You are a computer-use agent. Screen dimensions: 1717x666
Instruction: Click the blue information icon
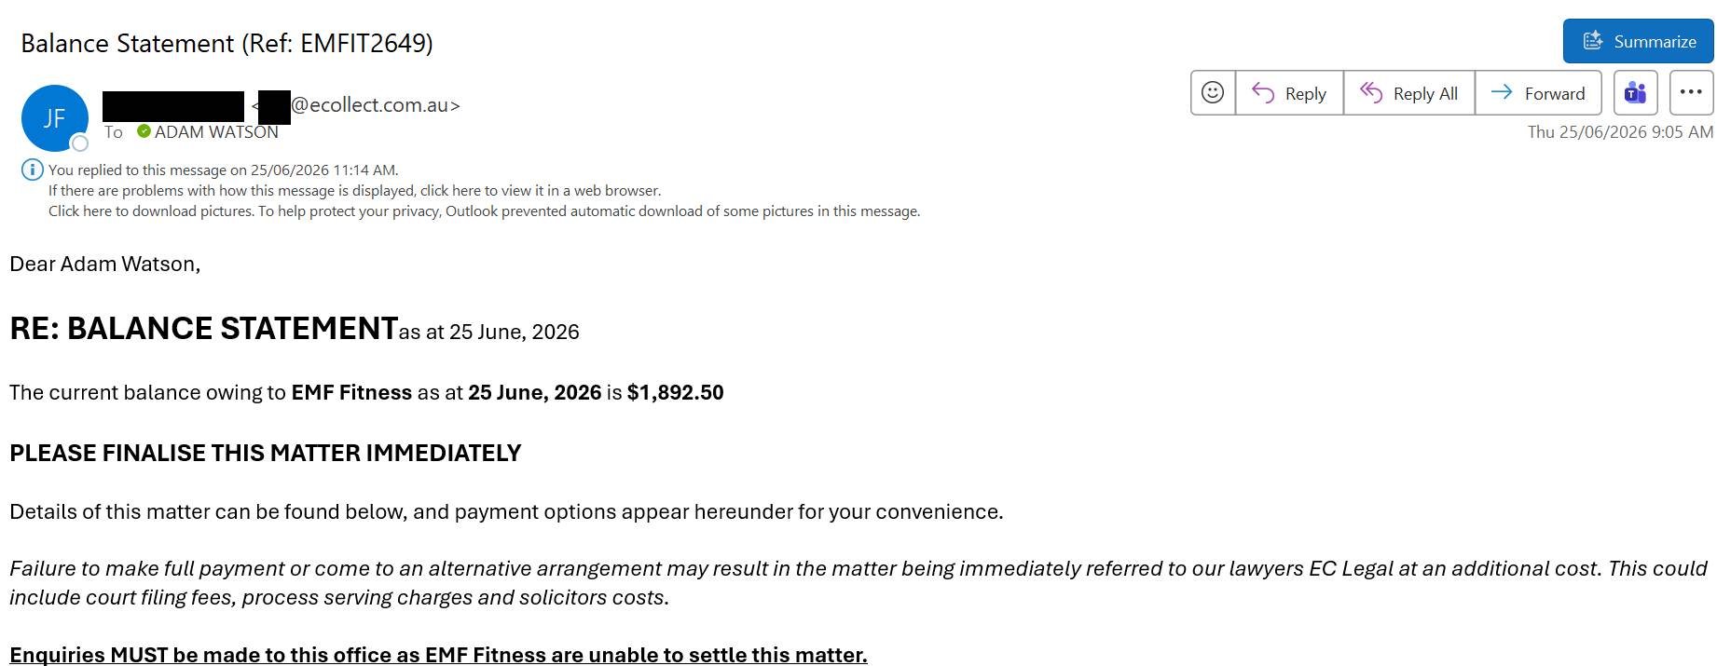click(32, 170)
